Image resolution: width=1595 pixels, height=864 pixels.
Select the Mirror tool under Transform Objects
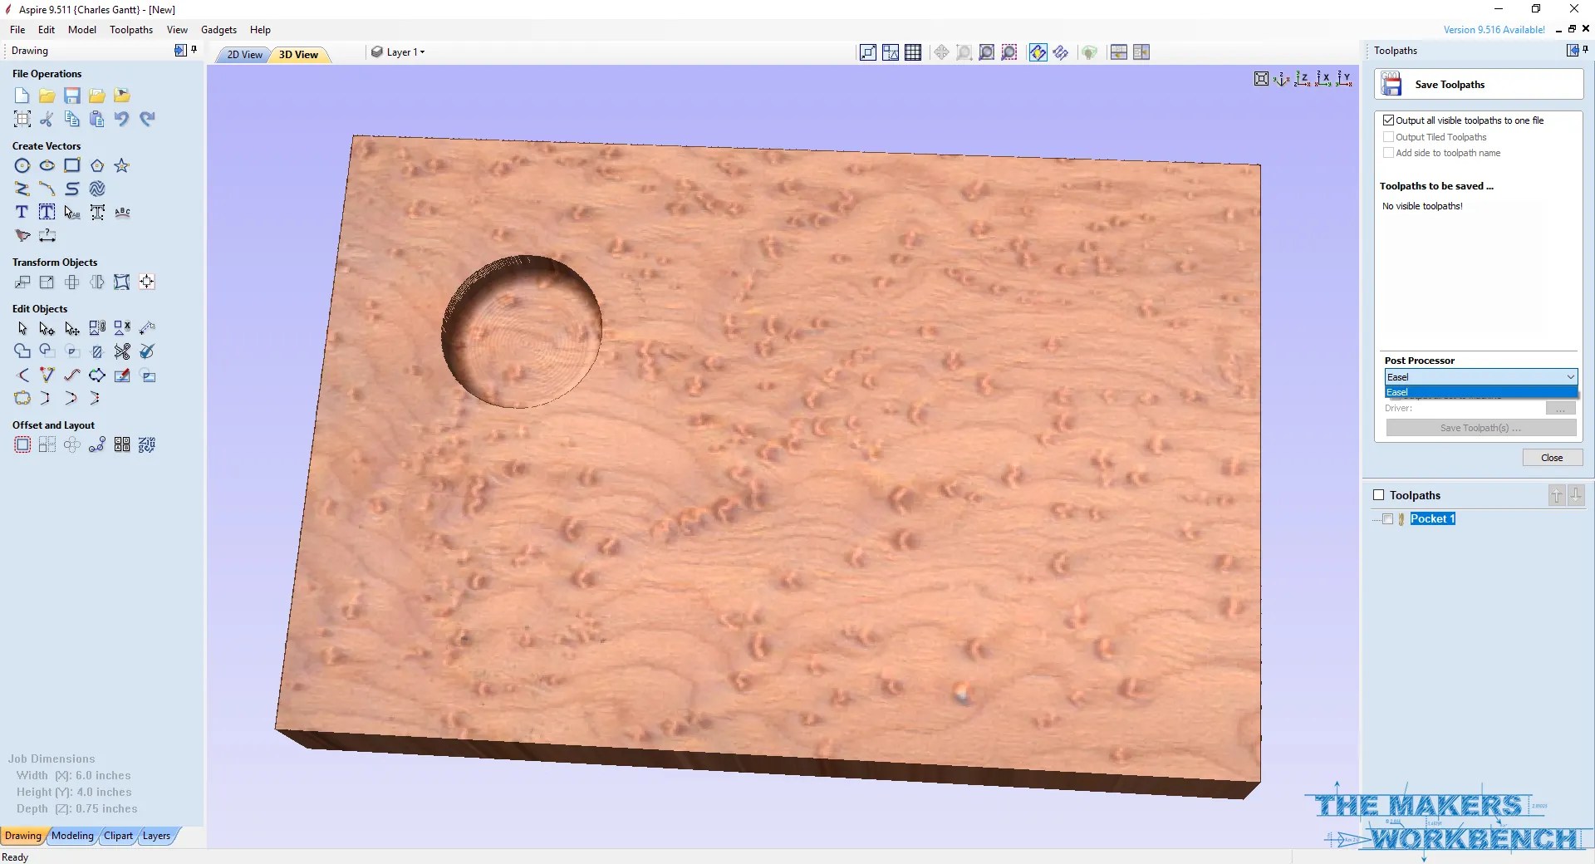pyautogui.click(x=97, y=282)
